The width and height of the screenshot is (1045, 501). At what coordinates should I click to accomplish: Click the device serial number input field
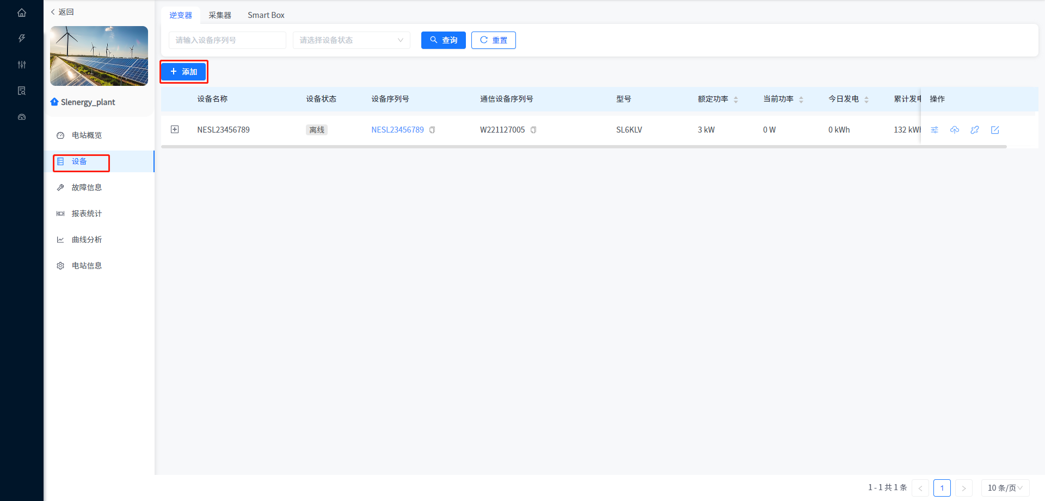click(227, 40)
